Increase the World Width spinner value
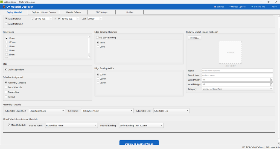Image resolution: width=280 pixels, height=149 pixels. 272,79
